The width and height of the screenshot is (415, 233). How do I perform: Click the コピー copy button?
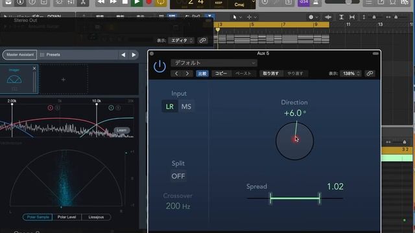pyautogui.click(x=221, y=73)
